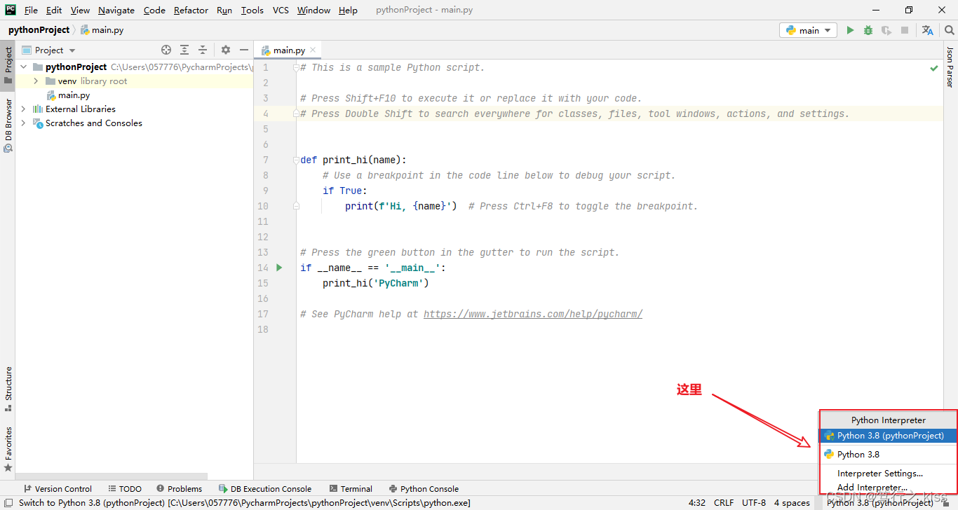Toggle the Project side tool window tab
Screen dimensions: 958x510
[8, 64]
